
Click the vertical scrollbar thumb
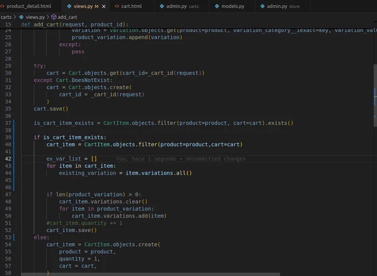pos(375,95)
